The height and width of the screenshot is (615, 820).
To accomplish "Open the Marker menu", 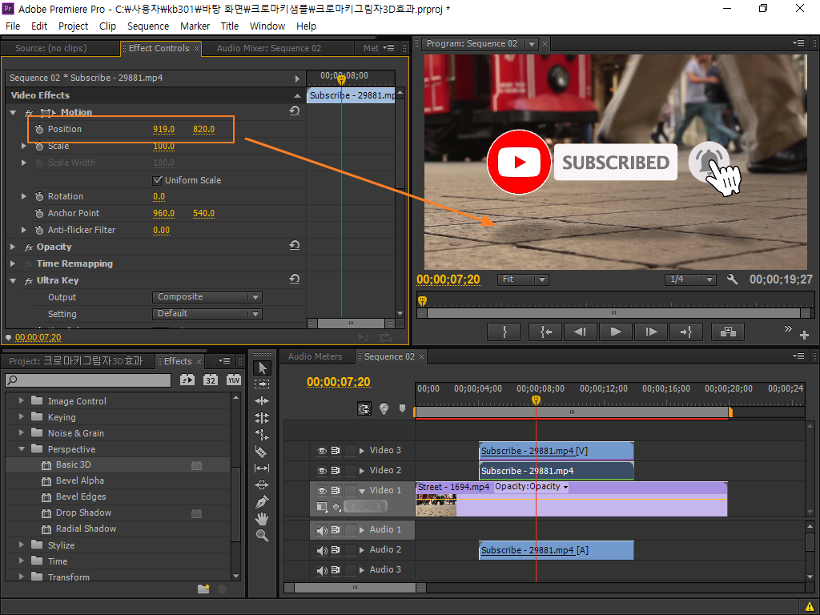I will click(x=195, y=26).
